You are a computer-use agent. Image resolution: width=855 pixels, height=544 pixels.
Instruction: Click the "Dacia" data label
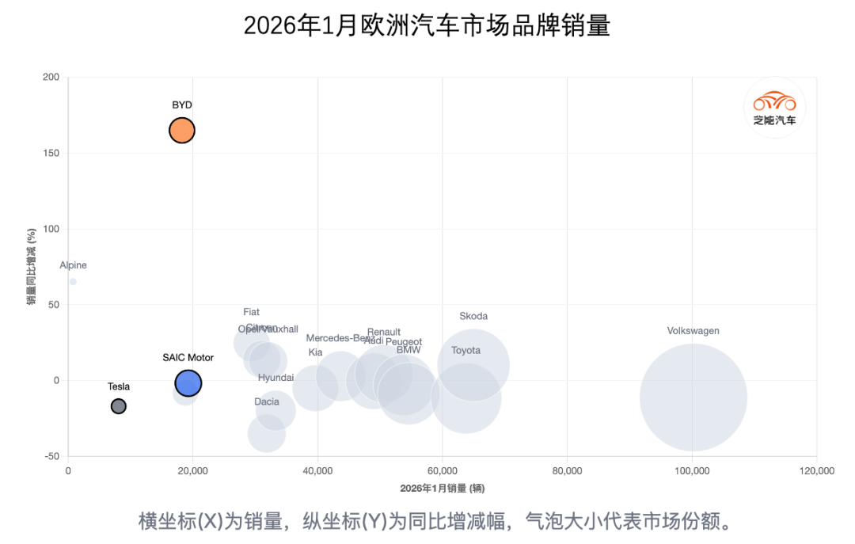(267, 401)
